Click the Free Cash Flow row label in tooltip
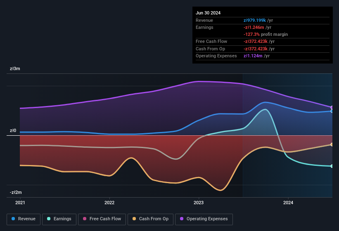 (x=211, y=41)
